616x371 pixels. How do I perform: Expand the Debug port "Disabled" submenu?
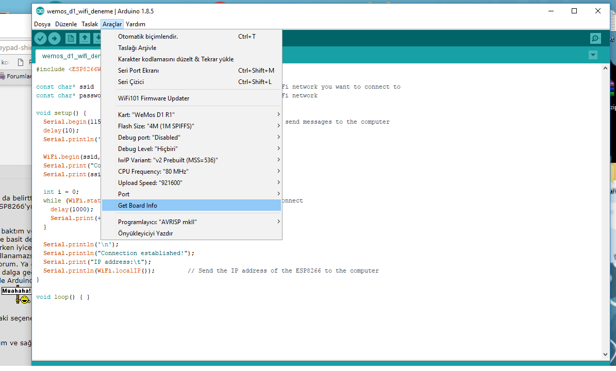pyautogui.click(x=191, y=138)
